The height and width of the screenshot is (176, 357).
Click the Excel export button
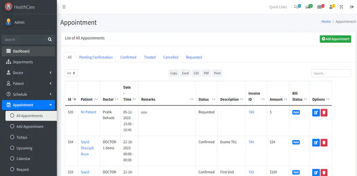coord(185,73)
